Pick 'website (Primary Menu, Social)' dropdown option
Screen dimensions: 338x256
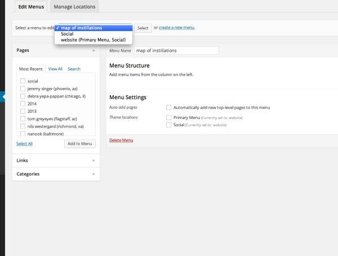point(93,40)
